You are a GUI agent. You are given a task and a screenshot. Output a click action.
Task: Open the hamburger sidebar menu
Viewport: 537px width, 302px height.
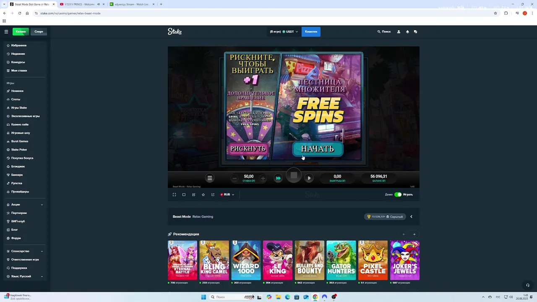click(6, 31)
